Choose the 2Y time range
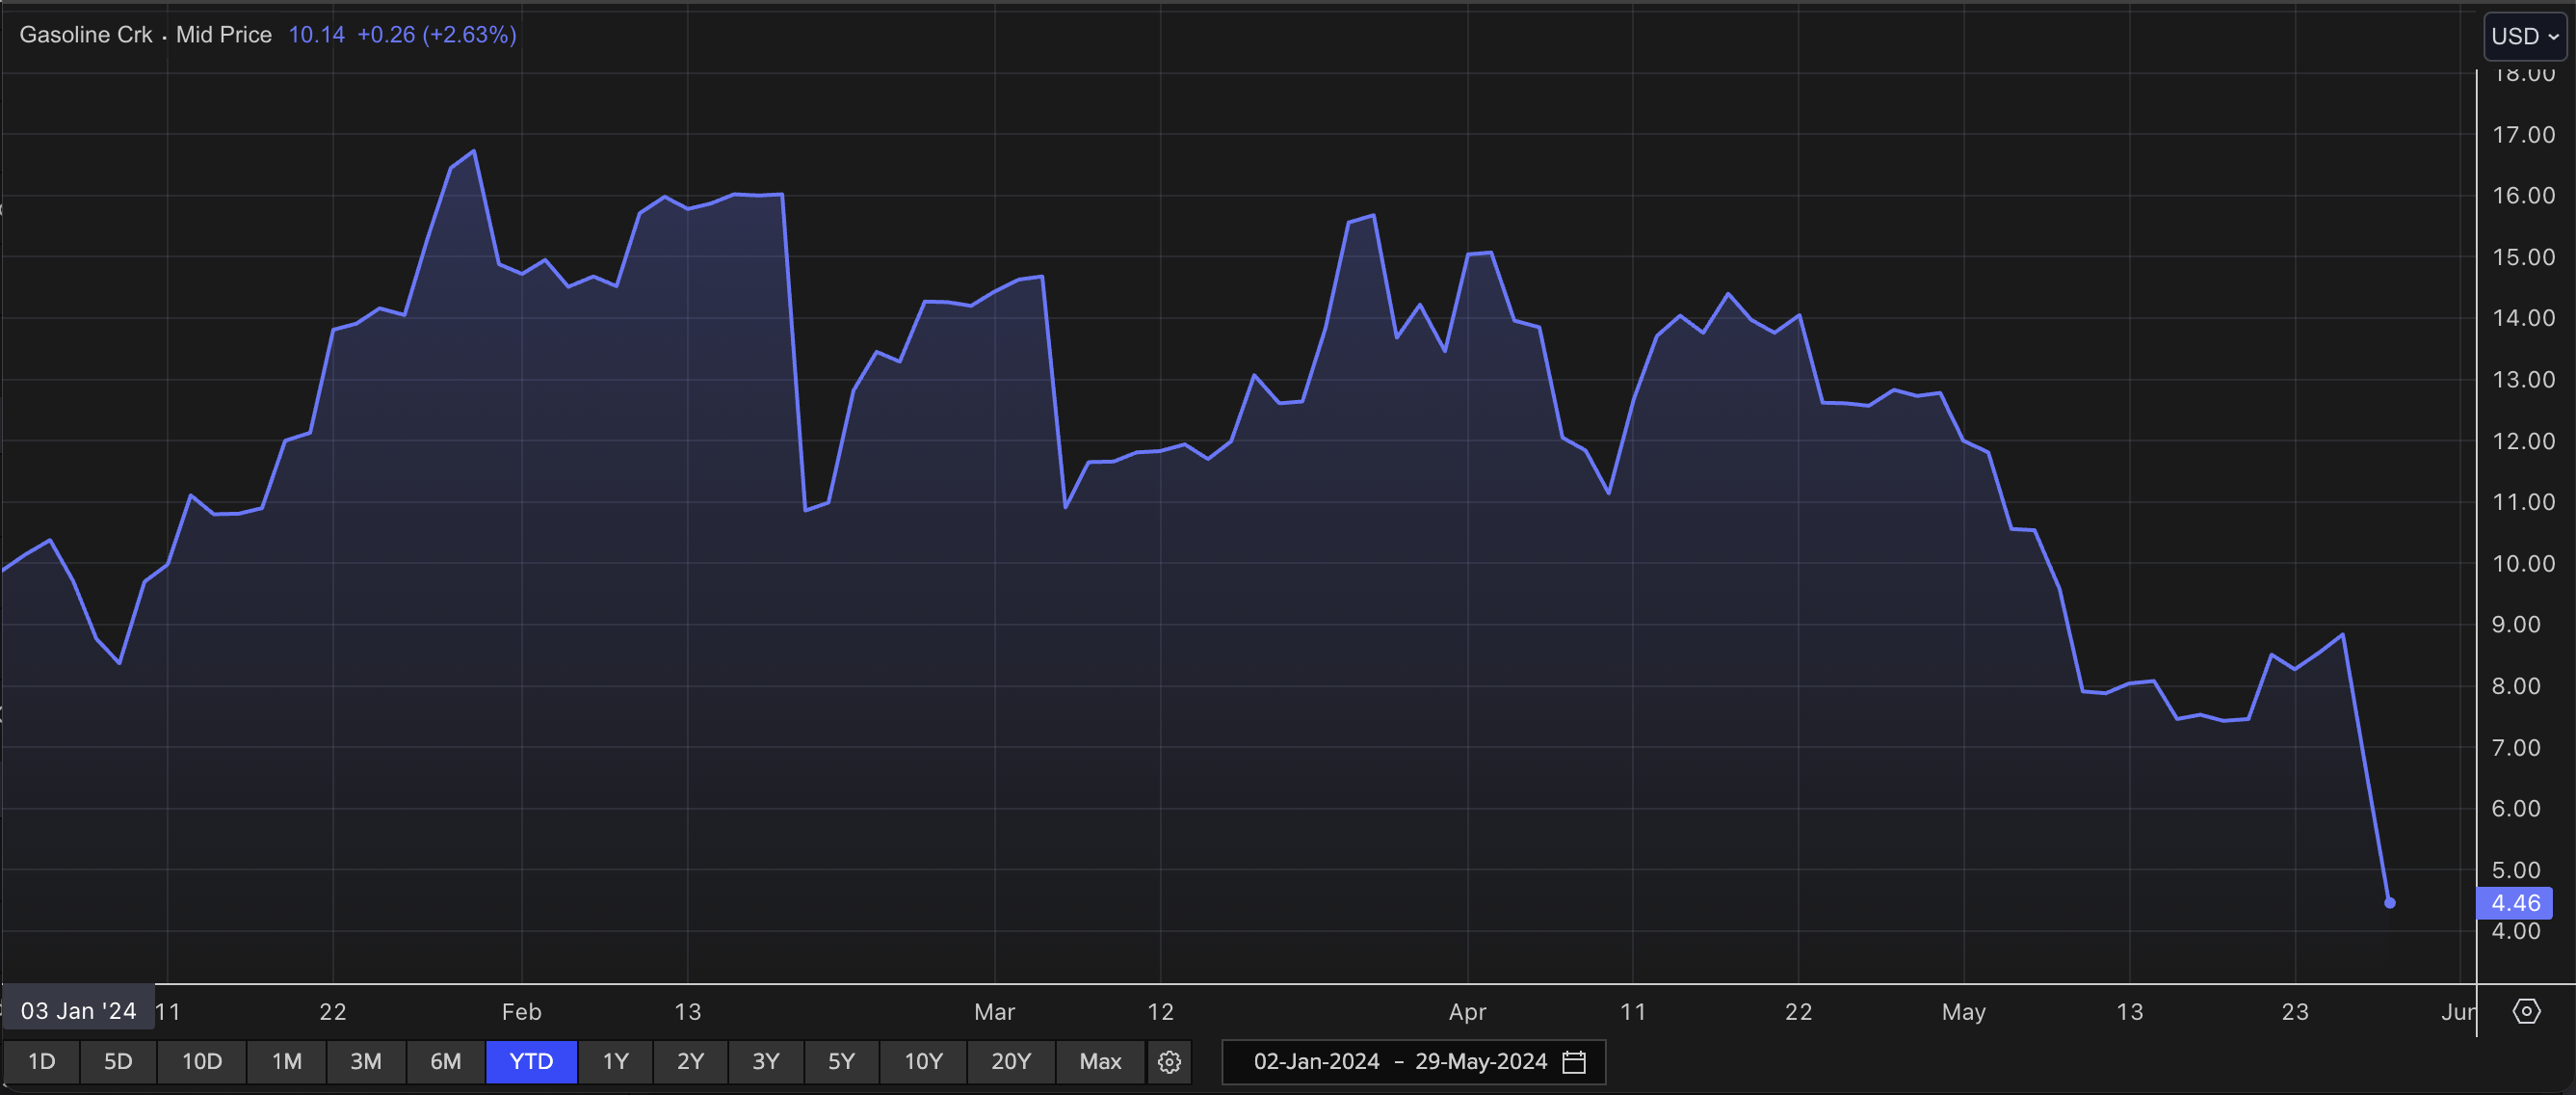The height and width of the screenshot is (1095, 2576). point(690,1062)
